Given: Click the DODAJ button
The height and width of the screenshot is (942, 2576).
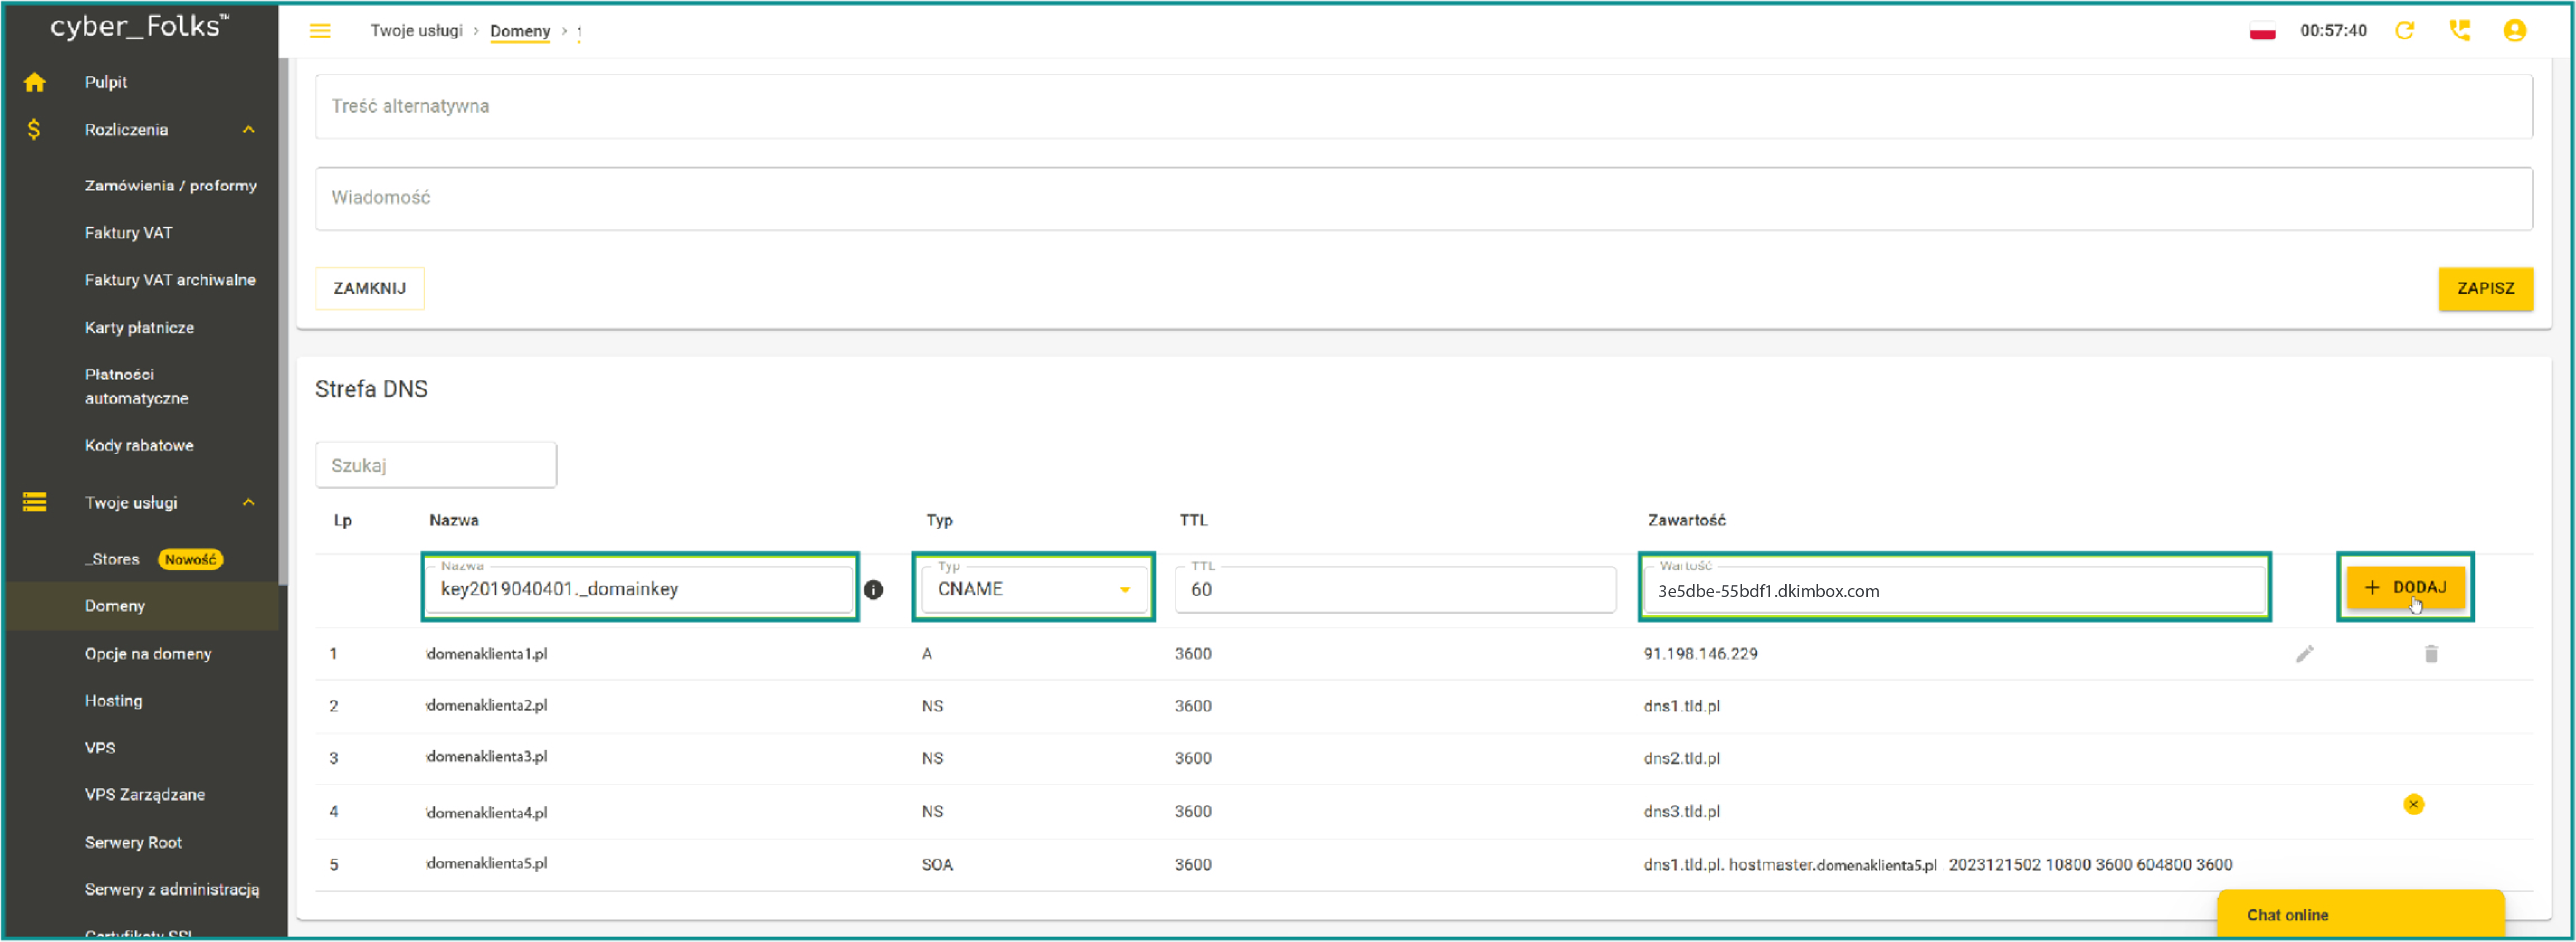Looking at the screenshot, I should pos(2405,588).
